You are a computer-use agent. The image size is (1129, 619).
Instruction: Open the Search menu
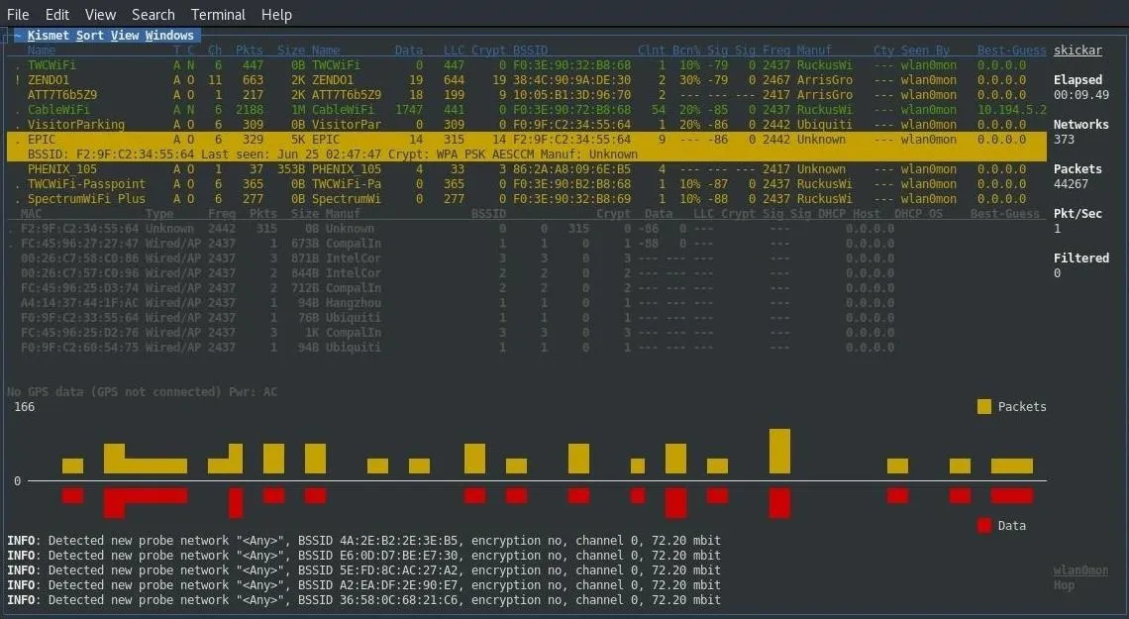(x=154, y=15)
